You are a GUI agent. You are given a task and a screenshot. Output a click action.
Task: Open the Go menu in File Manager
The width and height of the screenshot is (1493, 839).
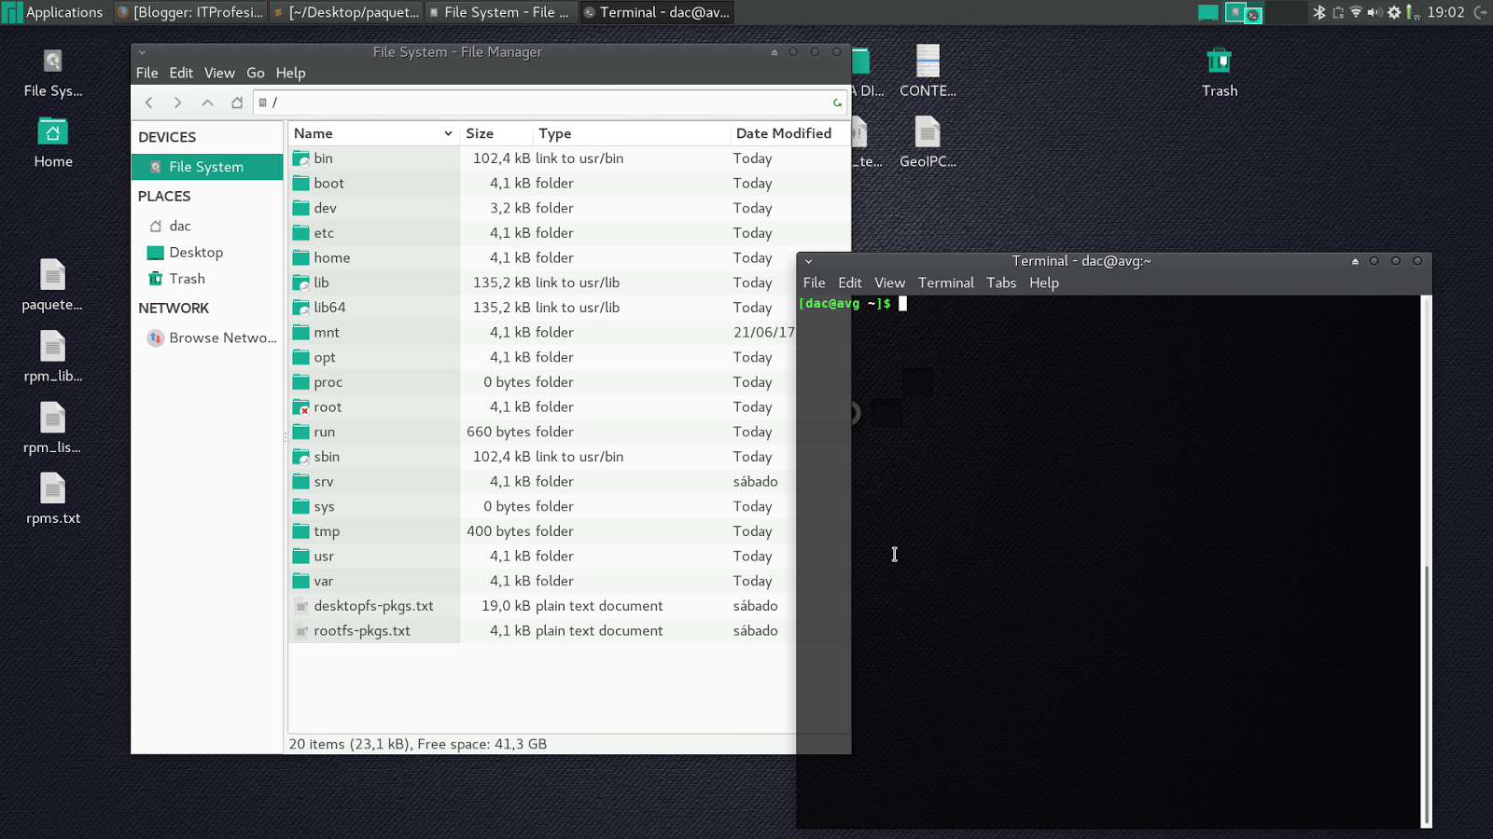tap(256, 73)
